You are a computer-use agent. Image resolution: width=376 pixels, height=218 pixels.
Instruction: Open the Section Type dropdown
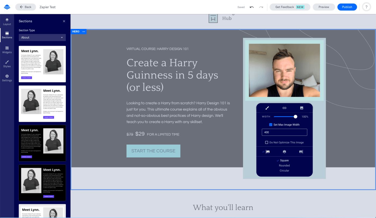[x=42, y=37]
